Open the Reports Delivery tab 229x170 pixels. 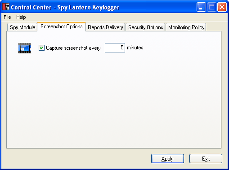pyautogui.click(x=105, y=27)
